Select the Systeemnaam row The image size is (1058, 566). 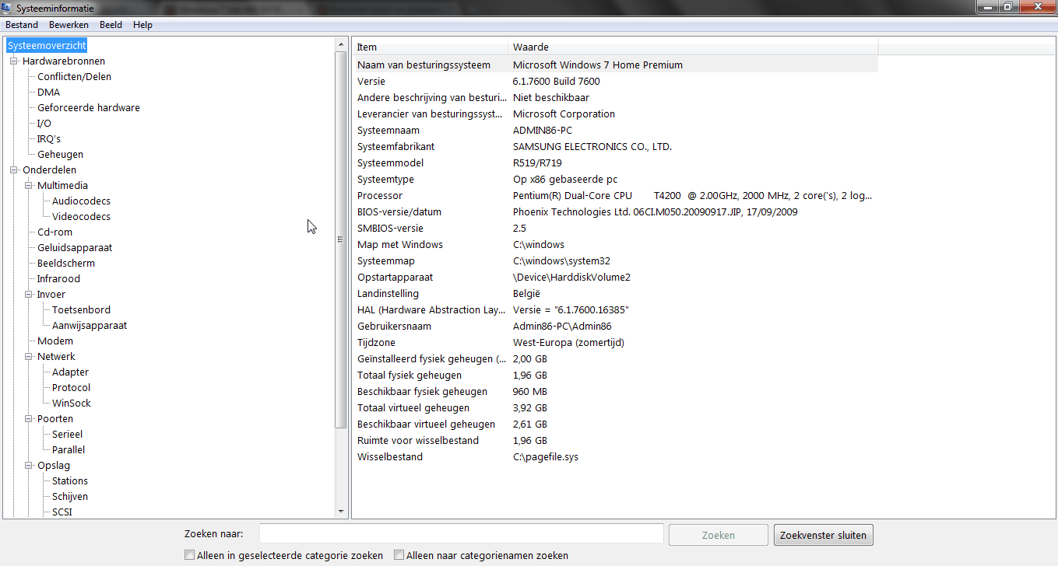pyautogui.click(x=616, y=131)
